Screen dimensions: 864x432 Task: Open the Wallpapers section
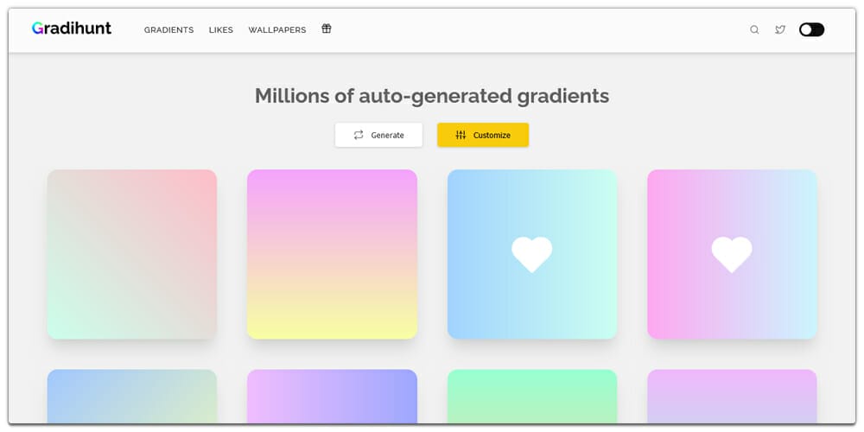[277, 29]
